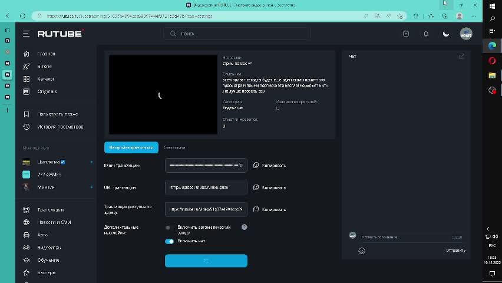Open Главная in the sidebar
The width and height of the screenshot is (502, 283).
point(46,54)
